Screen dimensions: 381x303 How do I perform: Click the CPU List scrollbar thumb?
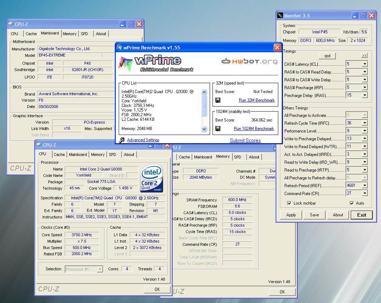point(204,106)
